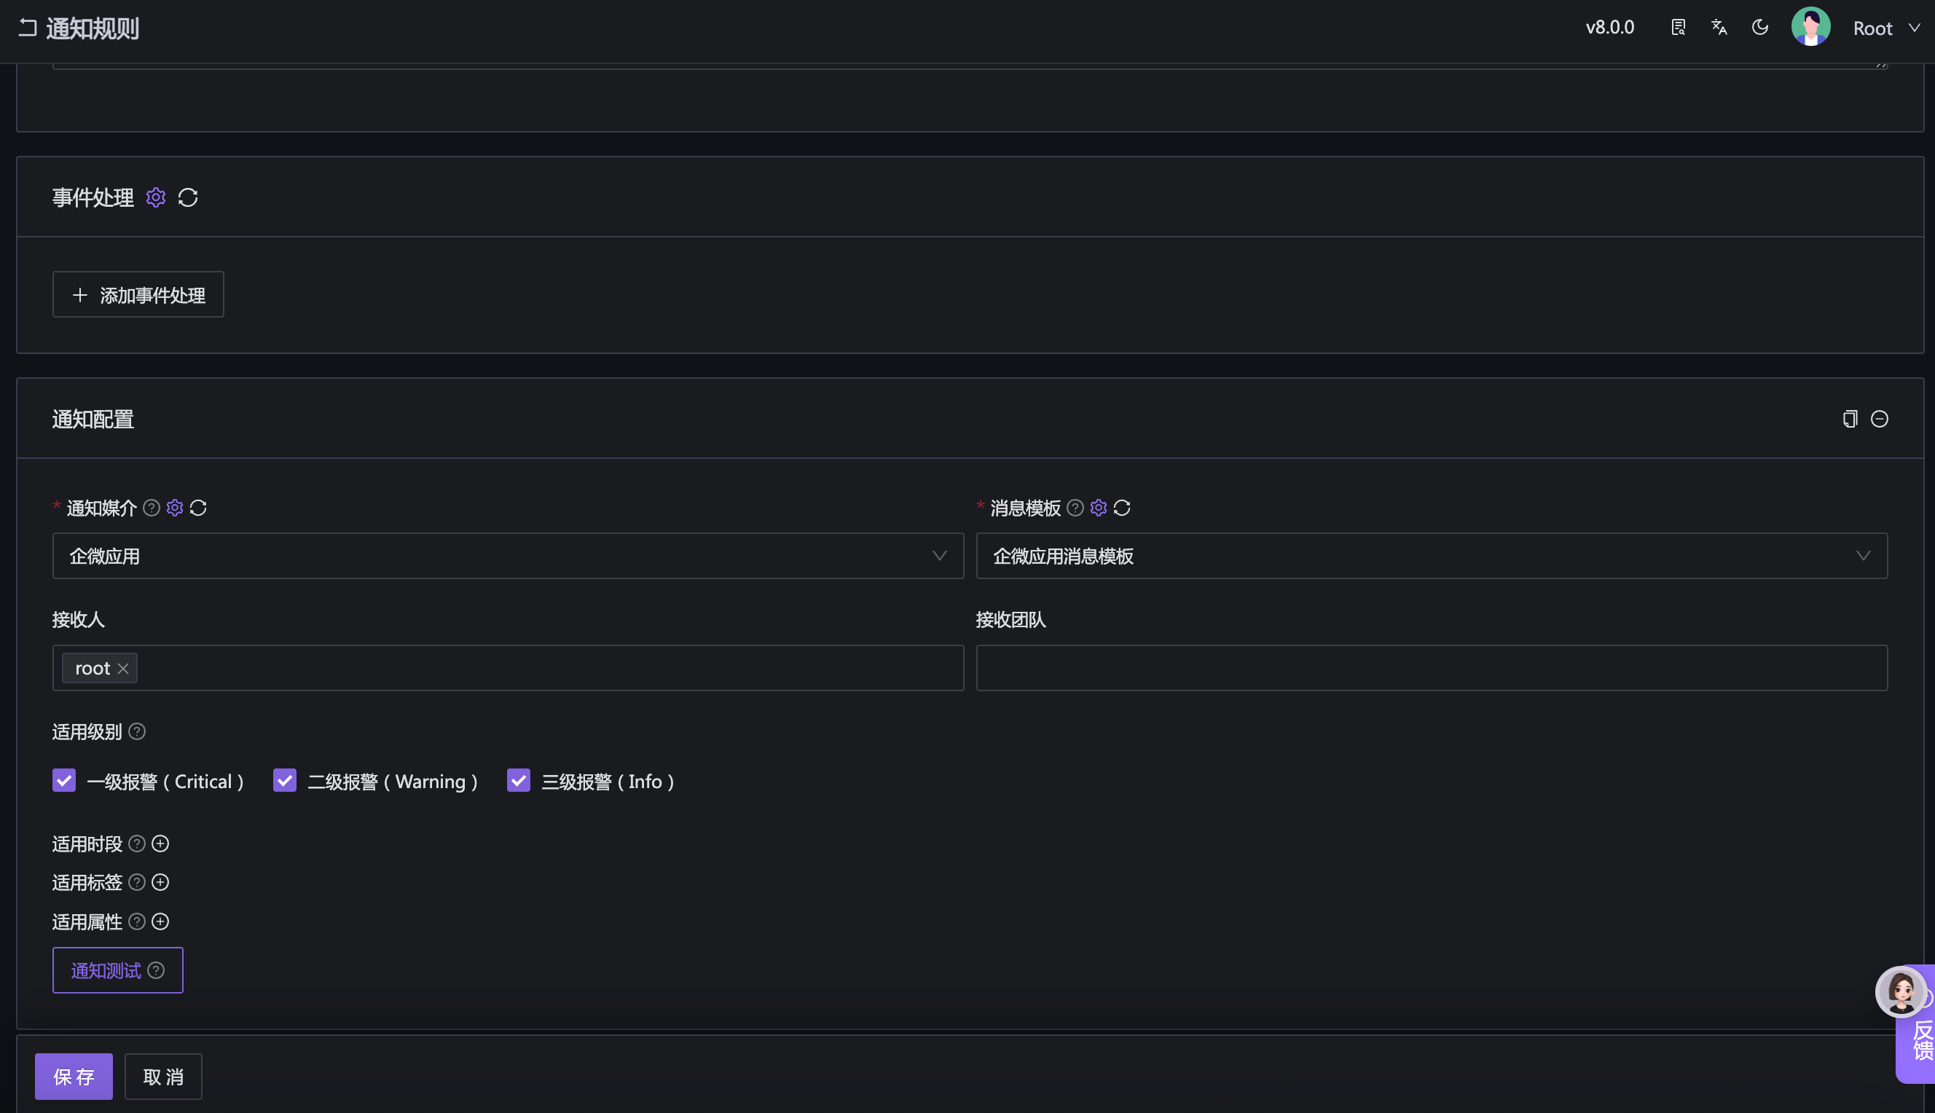Expand the Root account menu

[1888, 28]
